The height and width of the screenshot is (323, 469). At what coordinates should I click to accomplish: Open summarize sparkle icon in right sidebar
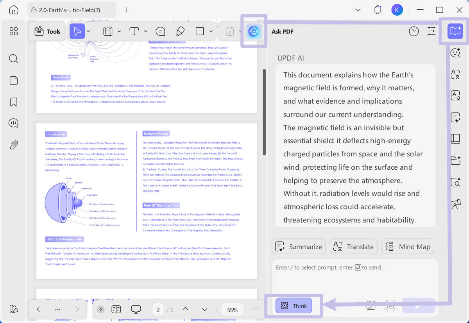tap(455, 117)
